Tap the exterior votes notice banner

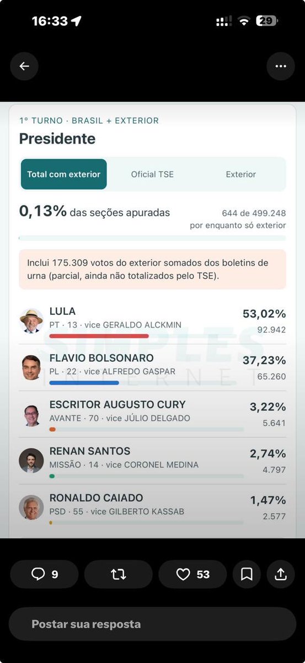(x=153, y=269)
